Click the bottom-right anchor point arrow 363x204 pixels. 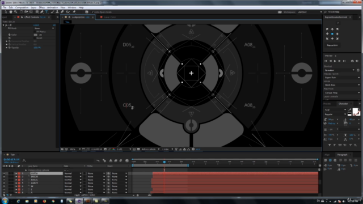tap(337, 39)
